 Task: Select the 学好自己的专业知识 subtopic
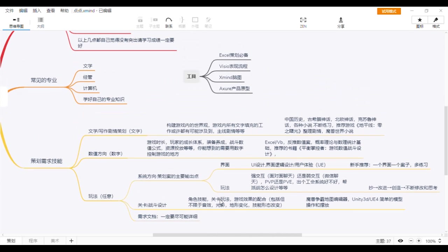(x=104, y=99)
